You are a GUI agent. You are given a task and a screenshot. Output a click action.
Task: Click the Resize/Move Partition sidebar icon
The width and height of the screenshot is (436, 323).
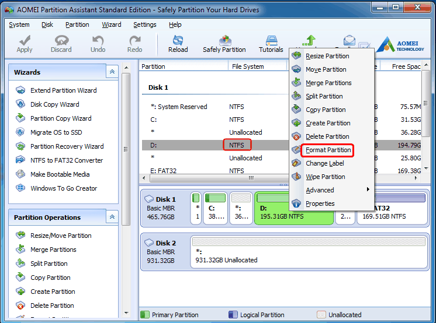pyautogui.click(x=20, y=236)
